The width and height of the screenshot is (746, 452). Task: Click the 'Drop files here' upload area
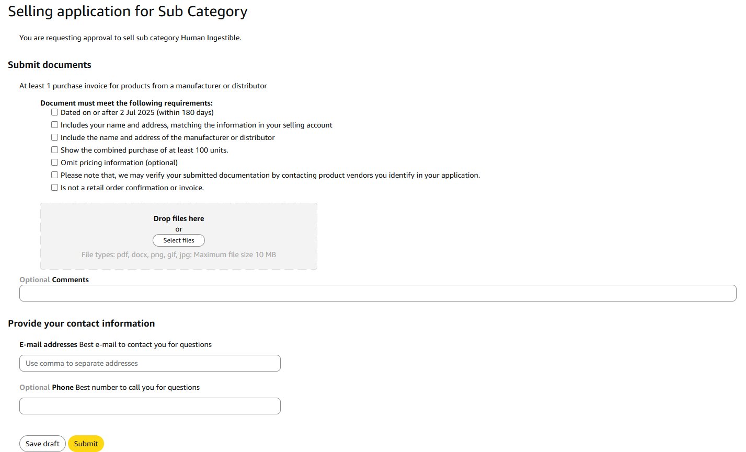point(179,218)
